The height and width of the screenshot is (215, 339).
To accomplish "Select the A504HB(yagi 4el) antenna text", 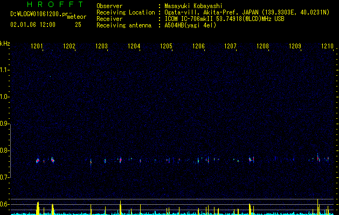I will pos(190,25).
